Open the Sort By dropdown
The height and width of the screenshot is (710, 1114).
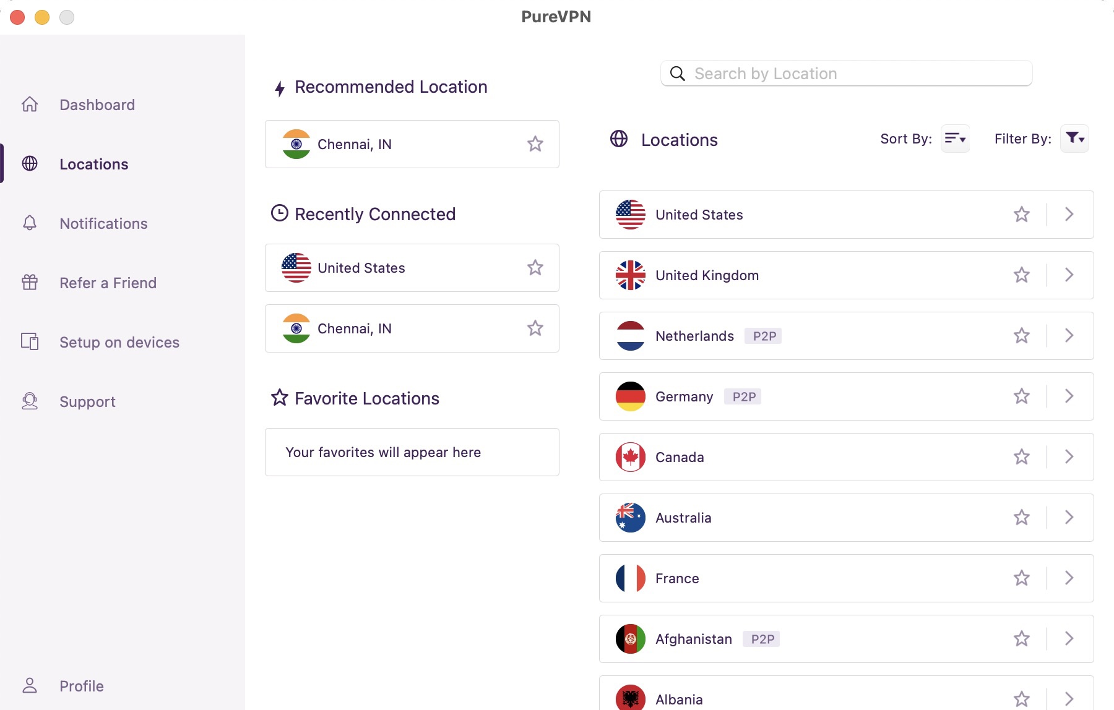955,139
